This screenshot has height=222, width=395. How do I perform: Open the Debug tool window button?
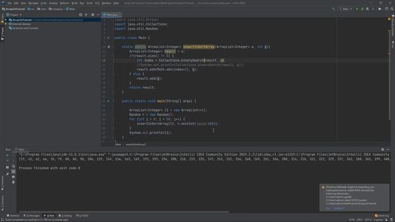click(65, 216)
